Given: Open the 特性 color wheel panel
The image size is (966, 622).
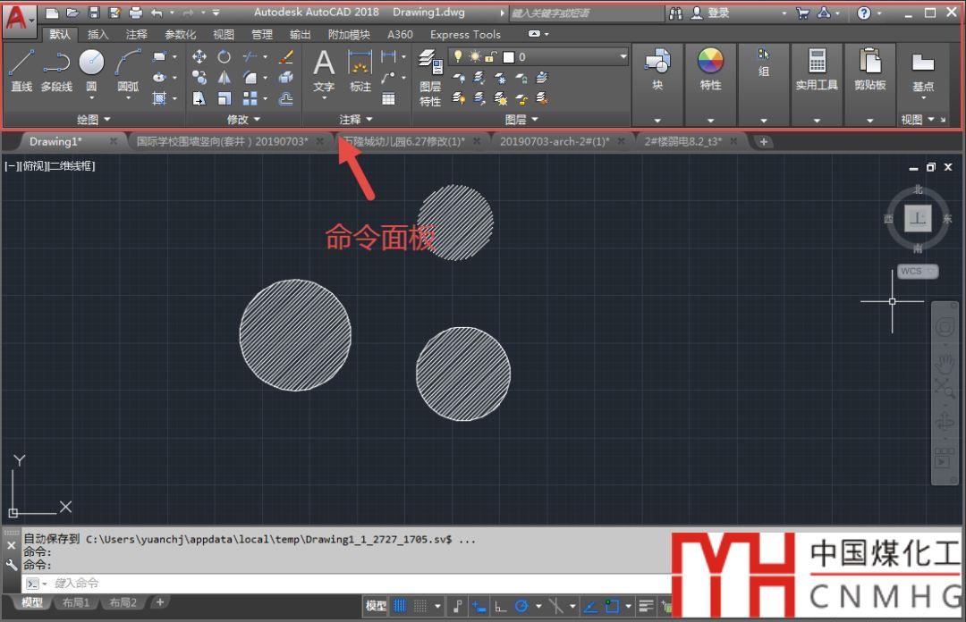Looking at the screenshot, I should coord(710,69).
